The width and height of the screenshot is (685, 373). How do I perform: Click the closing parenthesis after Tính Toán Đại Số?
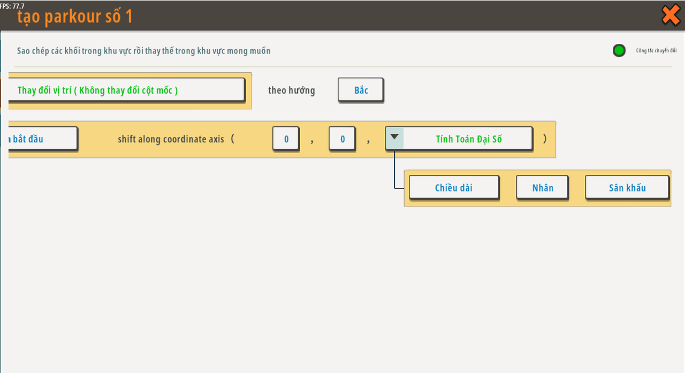(x=545, y=139)
